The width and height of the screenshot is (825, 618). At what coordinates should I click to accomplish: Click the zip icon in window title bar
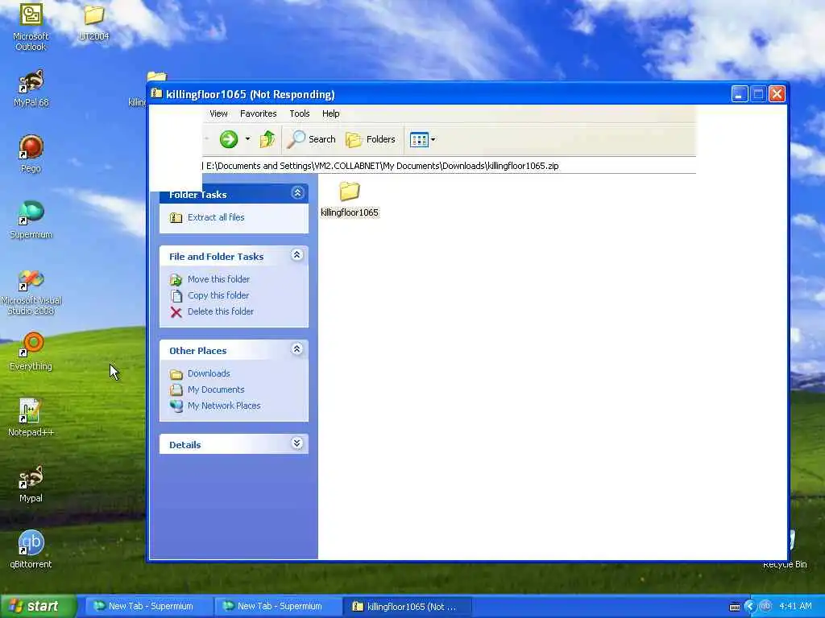156,93
